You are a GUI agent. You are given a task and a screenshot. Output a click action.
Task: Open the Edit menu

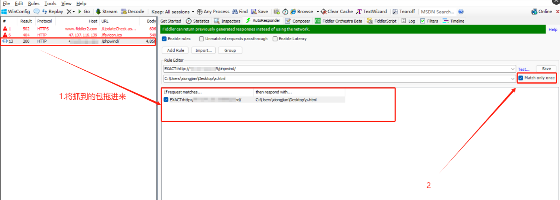(x=19, y=4)
